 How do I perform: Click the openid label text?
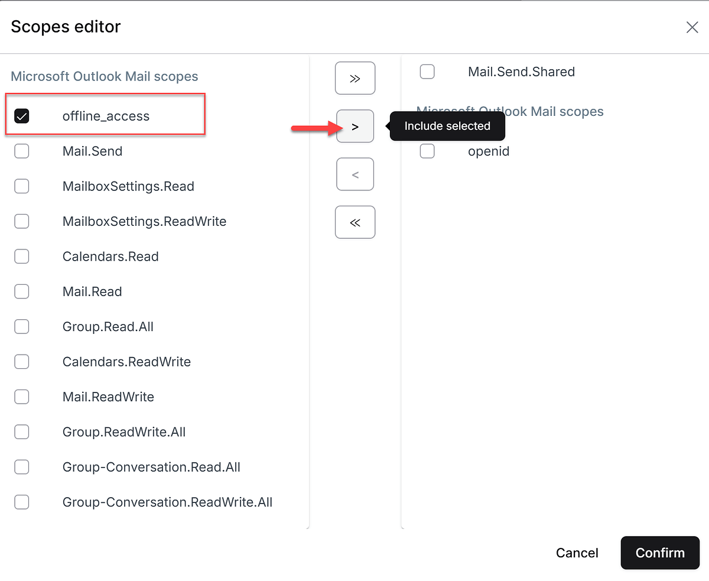pos(489,151)
